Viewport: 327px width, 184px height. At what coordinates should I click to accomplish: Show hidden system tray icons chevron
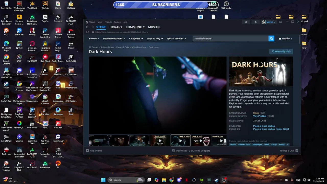(x=281, y=180)
